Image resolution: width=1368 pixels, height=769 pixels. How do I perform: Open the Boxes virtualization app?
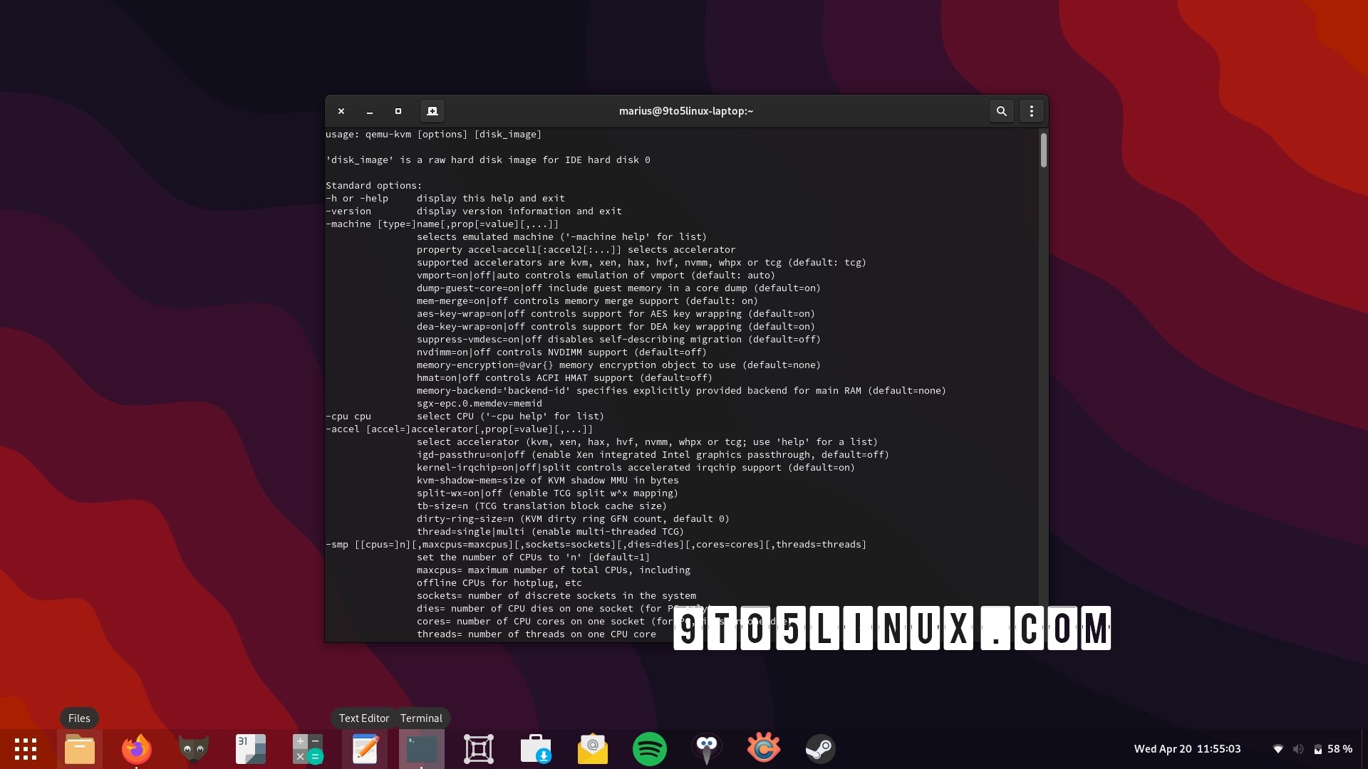point(478,749)
